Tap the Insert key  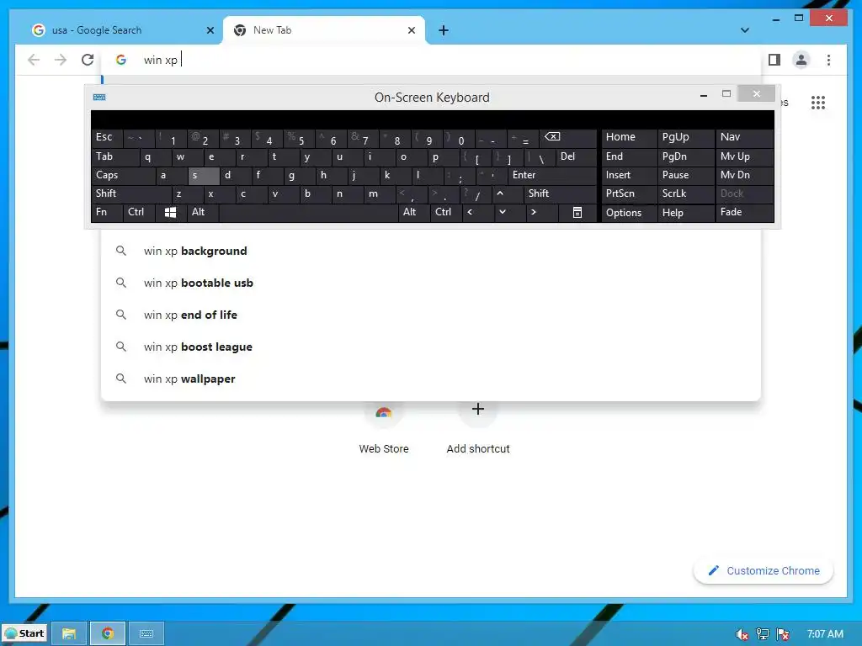629,175
